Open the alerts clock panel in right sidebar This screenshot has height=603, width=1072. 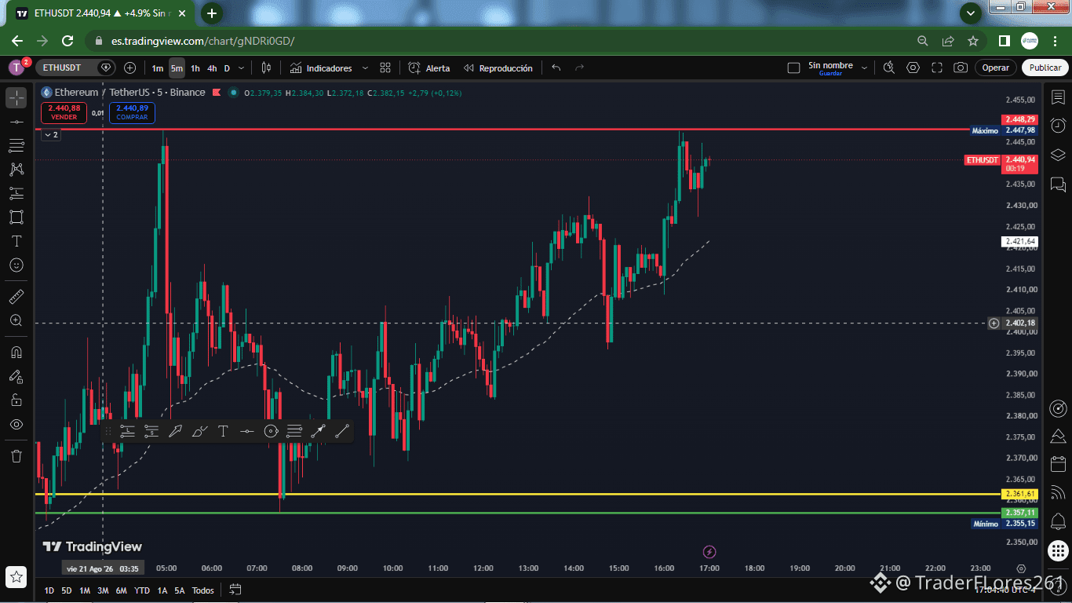[1058, 126]
